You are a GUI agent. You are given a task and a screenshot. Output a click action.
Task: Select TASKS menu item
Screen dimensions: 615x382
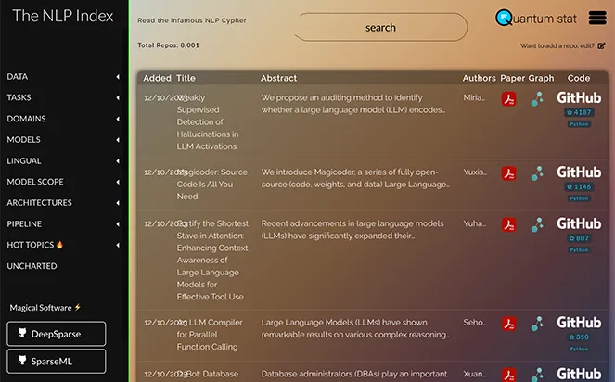coord(63,97)
